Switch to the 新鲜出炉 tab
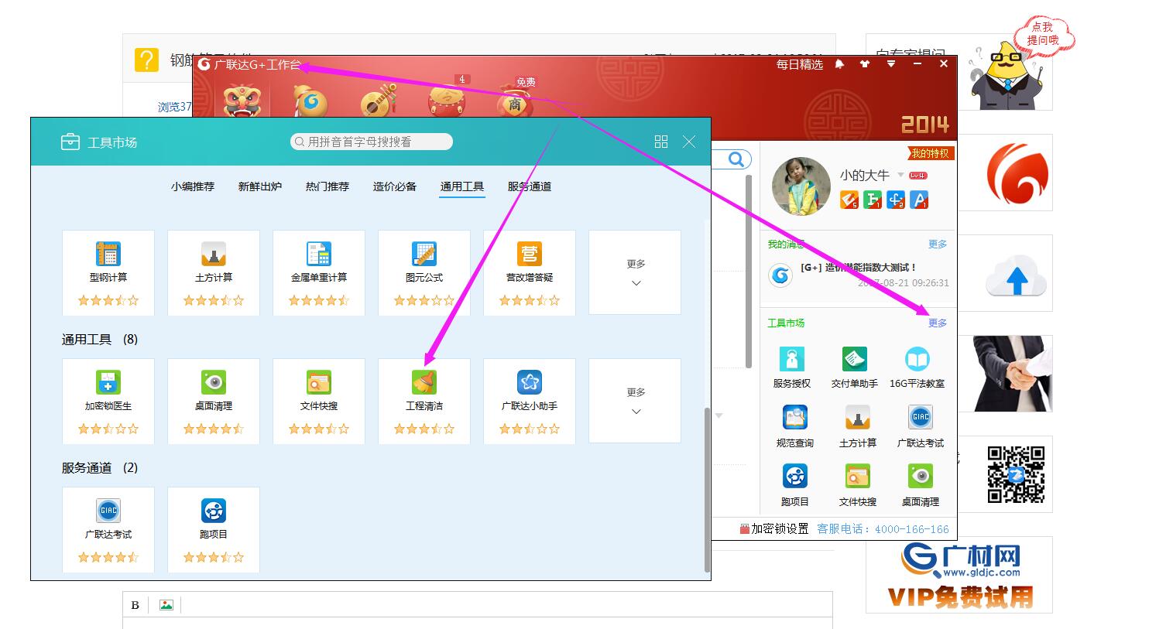Screen dimensions: 1173x629 pos(260,186)
